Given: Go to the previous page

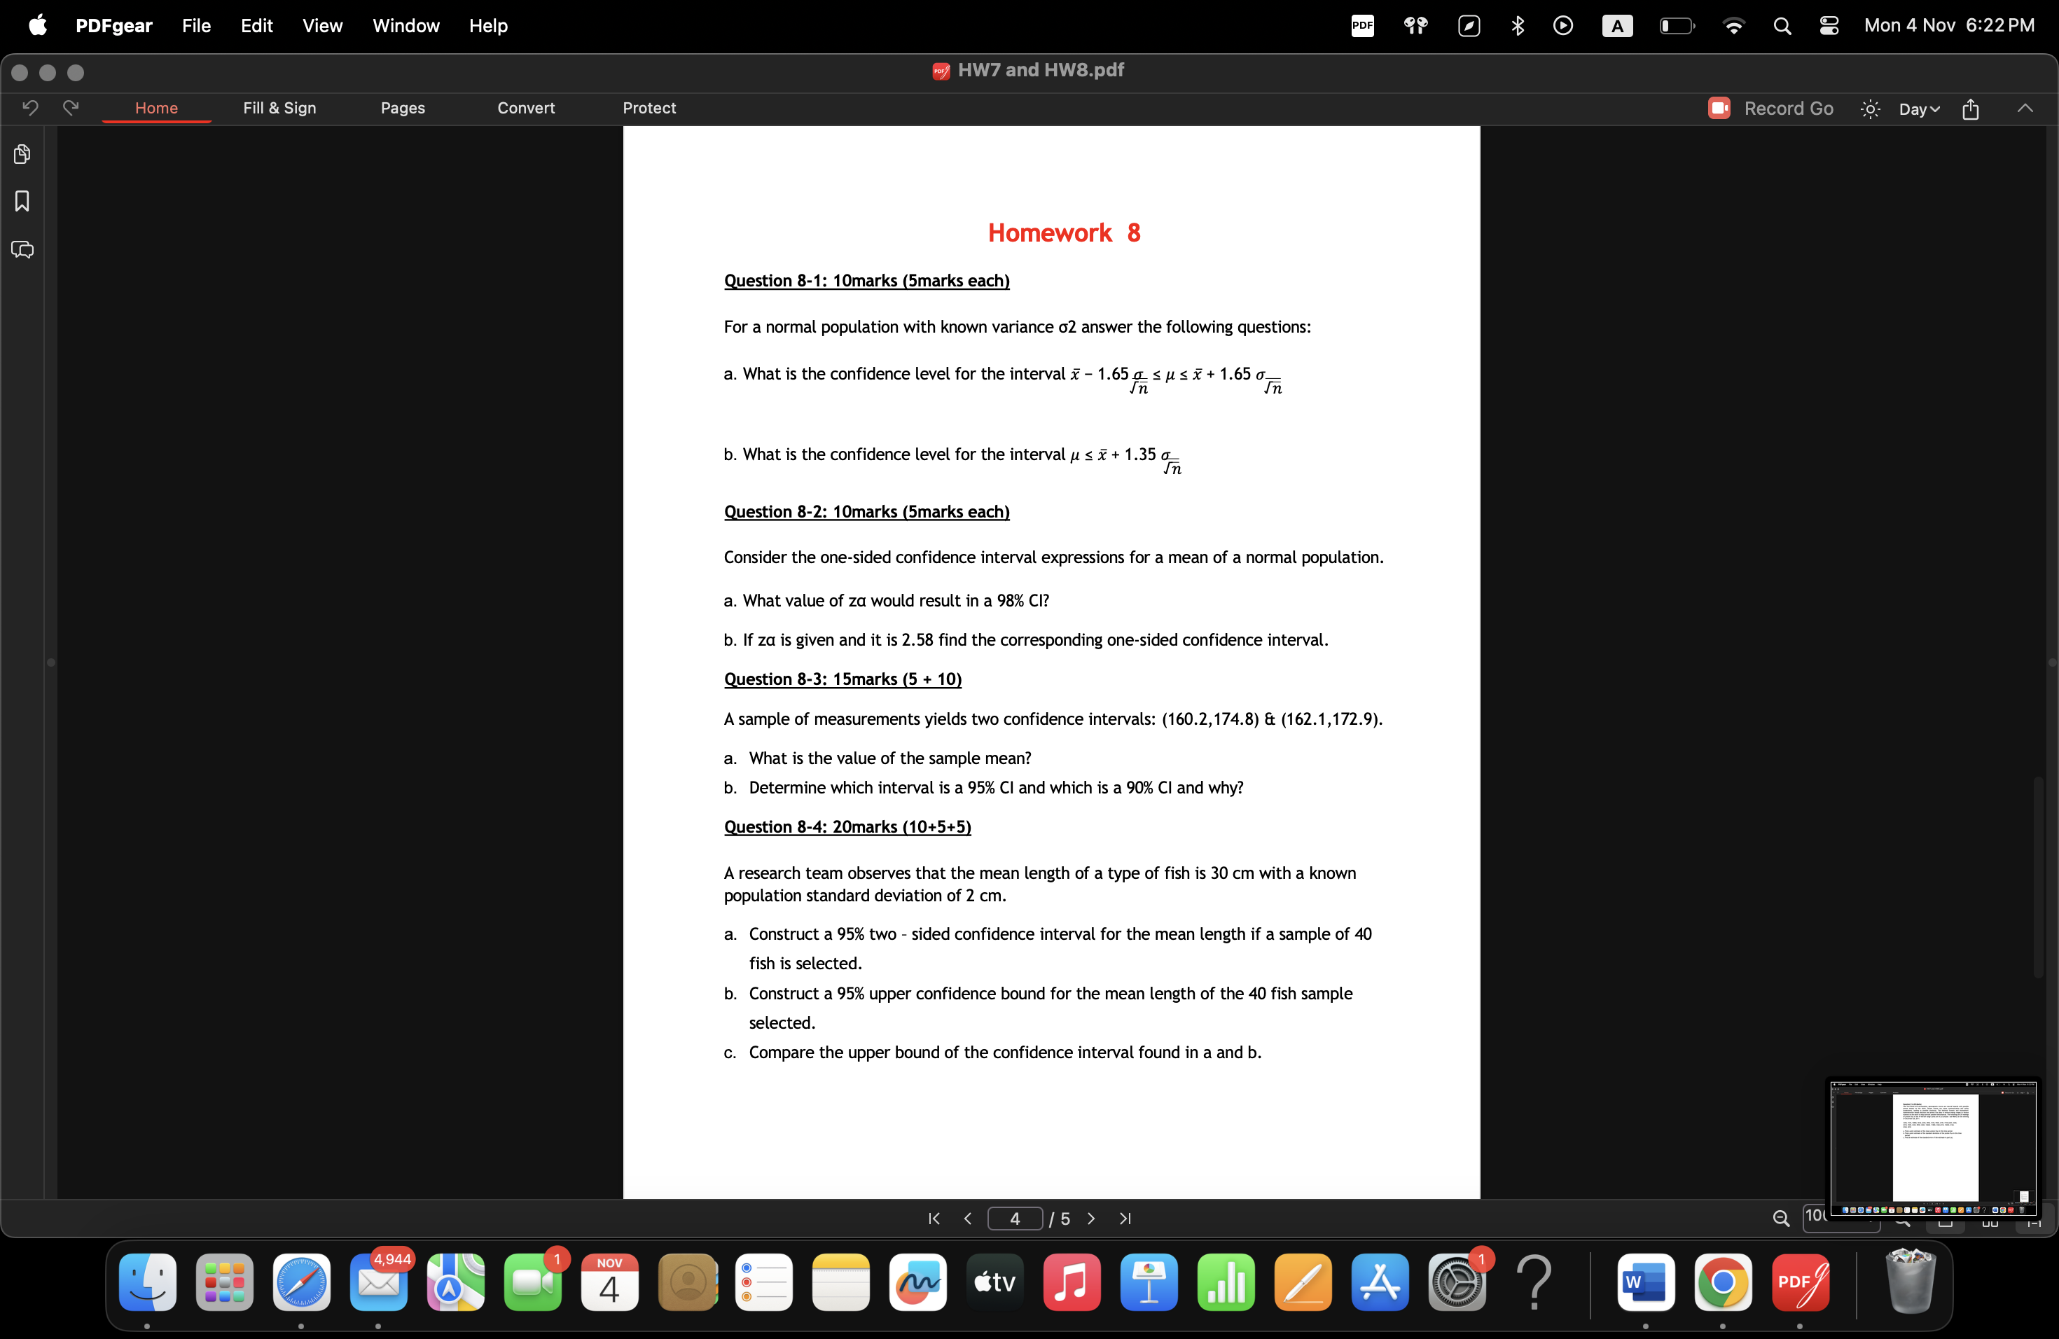Looking at the screenshot, I should click(968, 1218).
